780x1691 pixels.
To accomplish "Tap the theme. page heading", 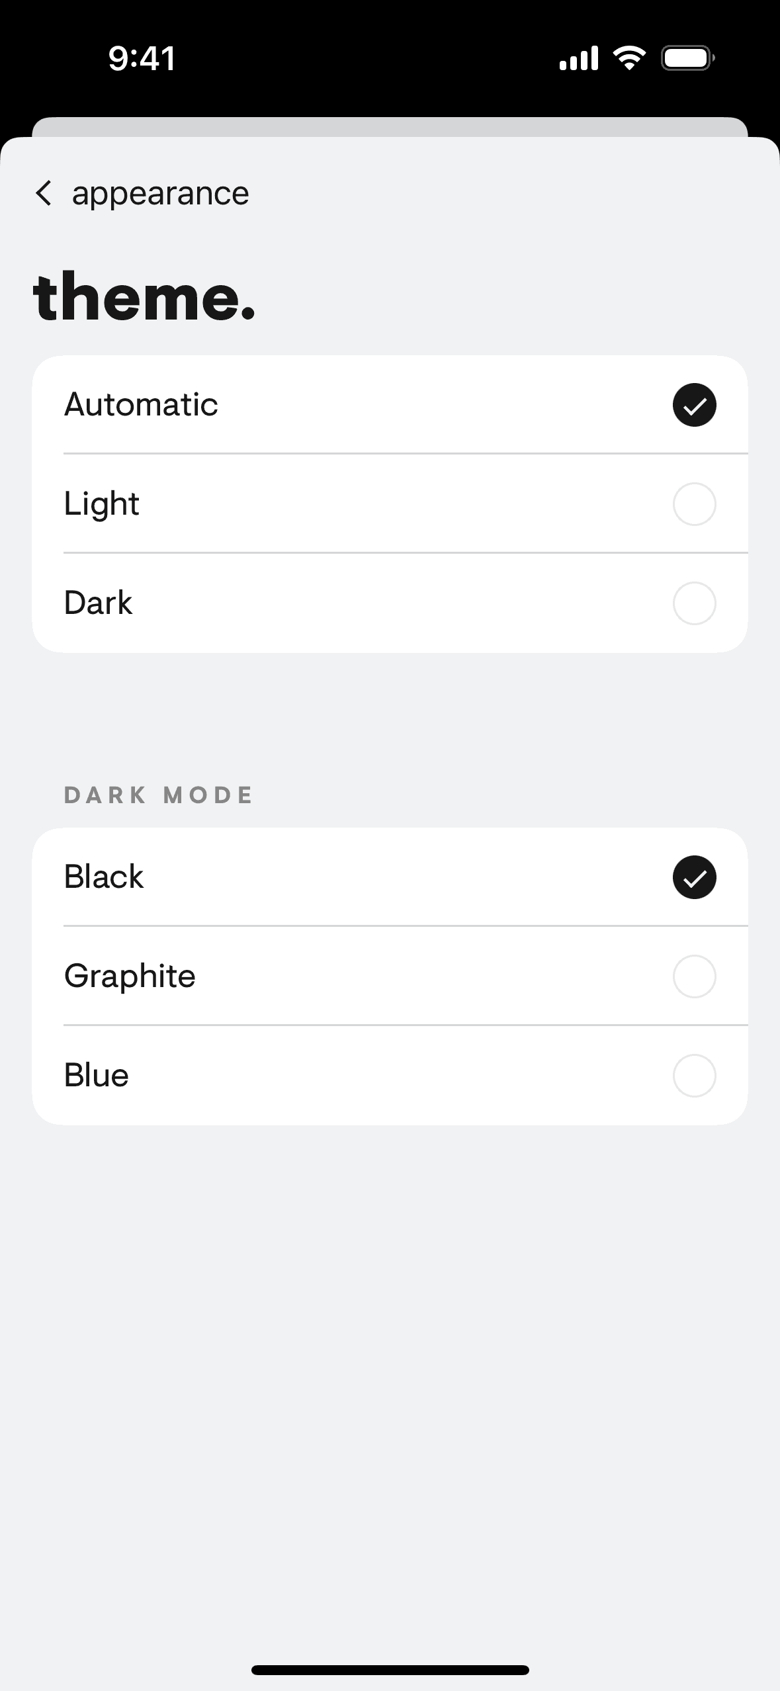I will (x=144, y=297).
